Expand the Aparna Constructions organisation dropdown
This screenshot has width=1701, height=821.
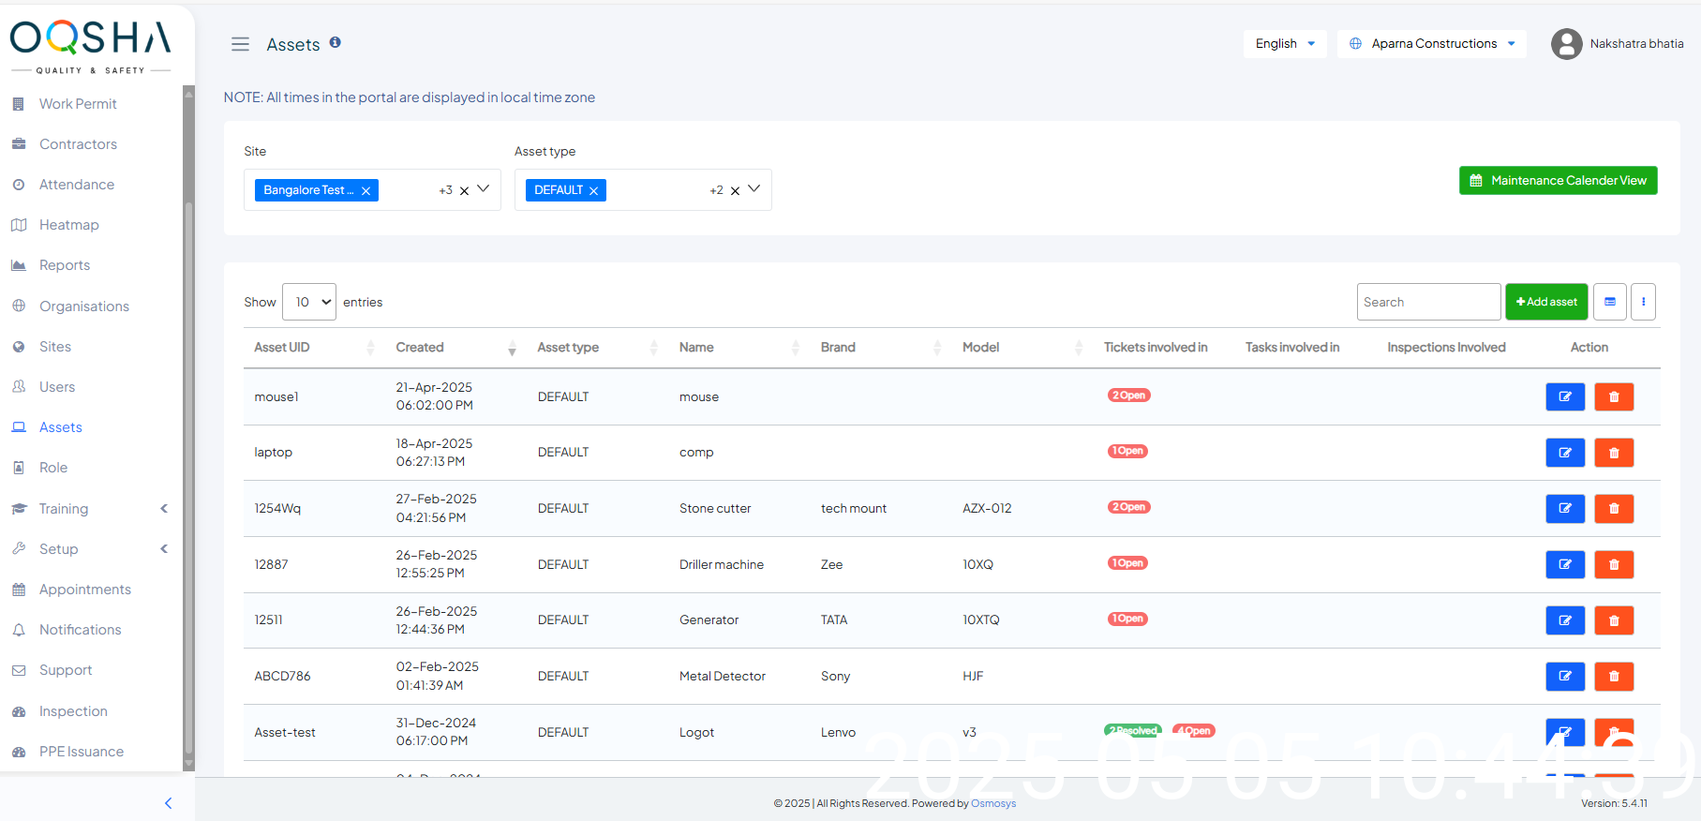tap(1431, 44)
